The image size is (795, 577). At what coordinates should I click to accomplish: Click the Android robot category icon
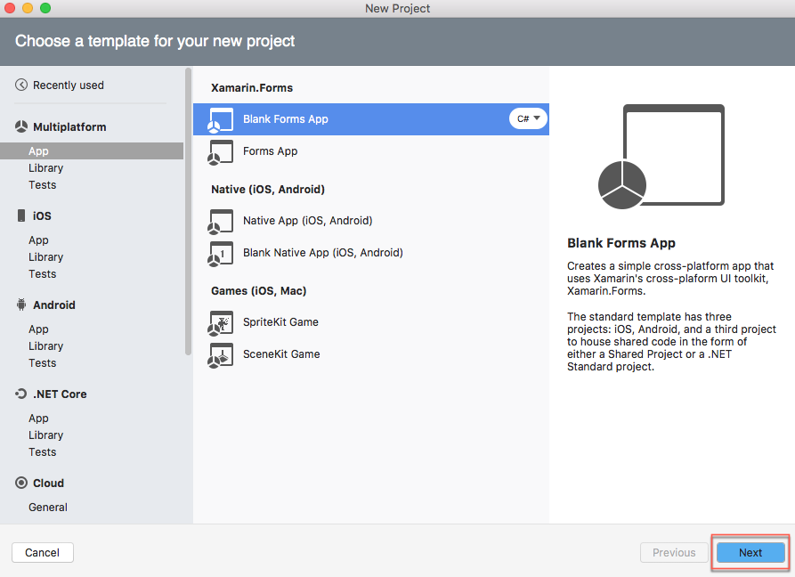click(21, 305)
